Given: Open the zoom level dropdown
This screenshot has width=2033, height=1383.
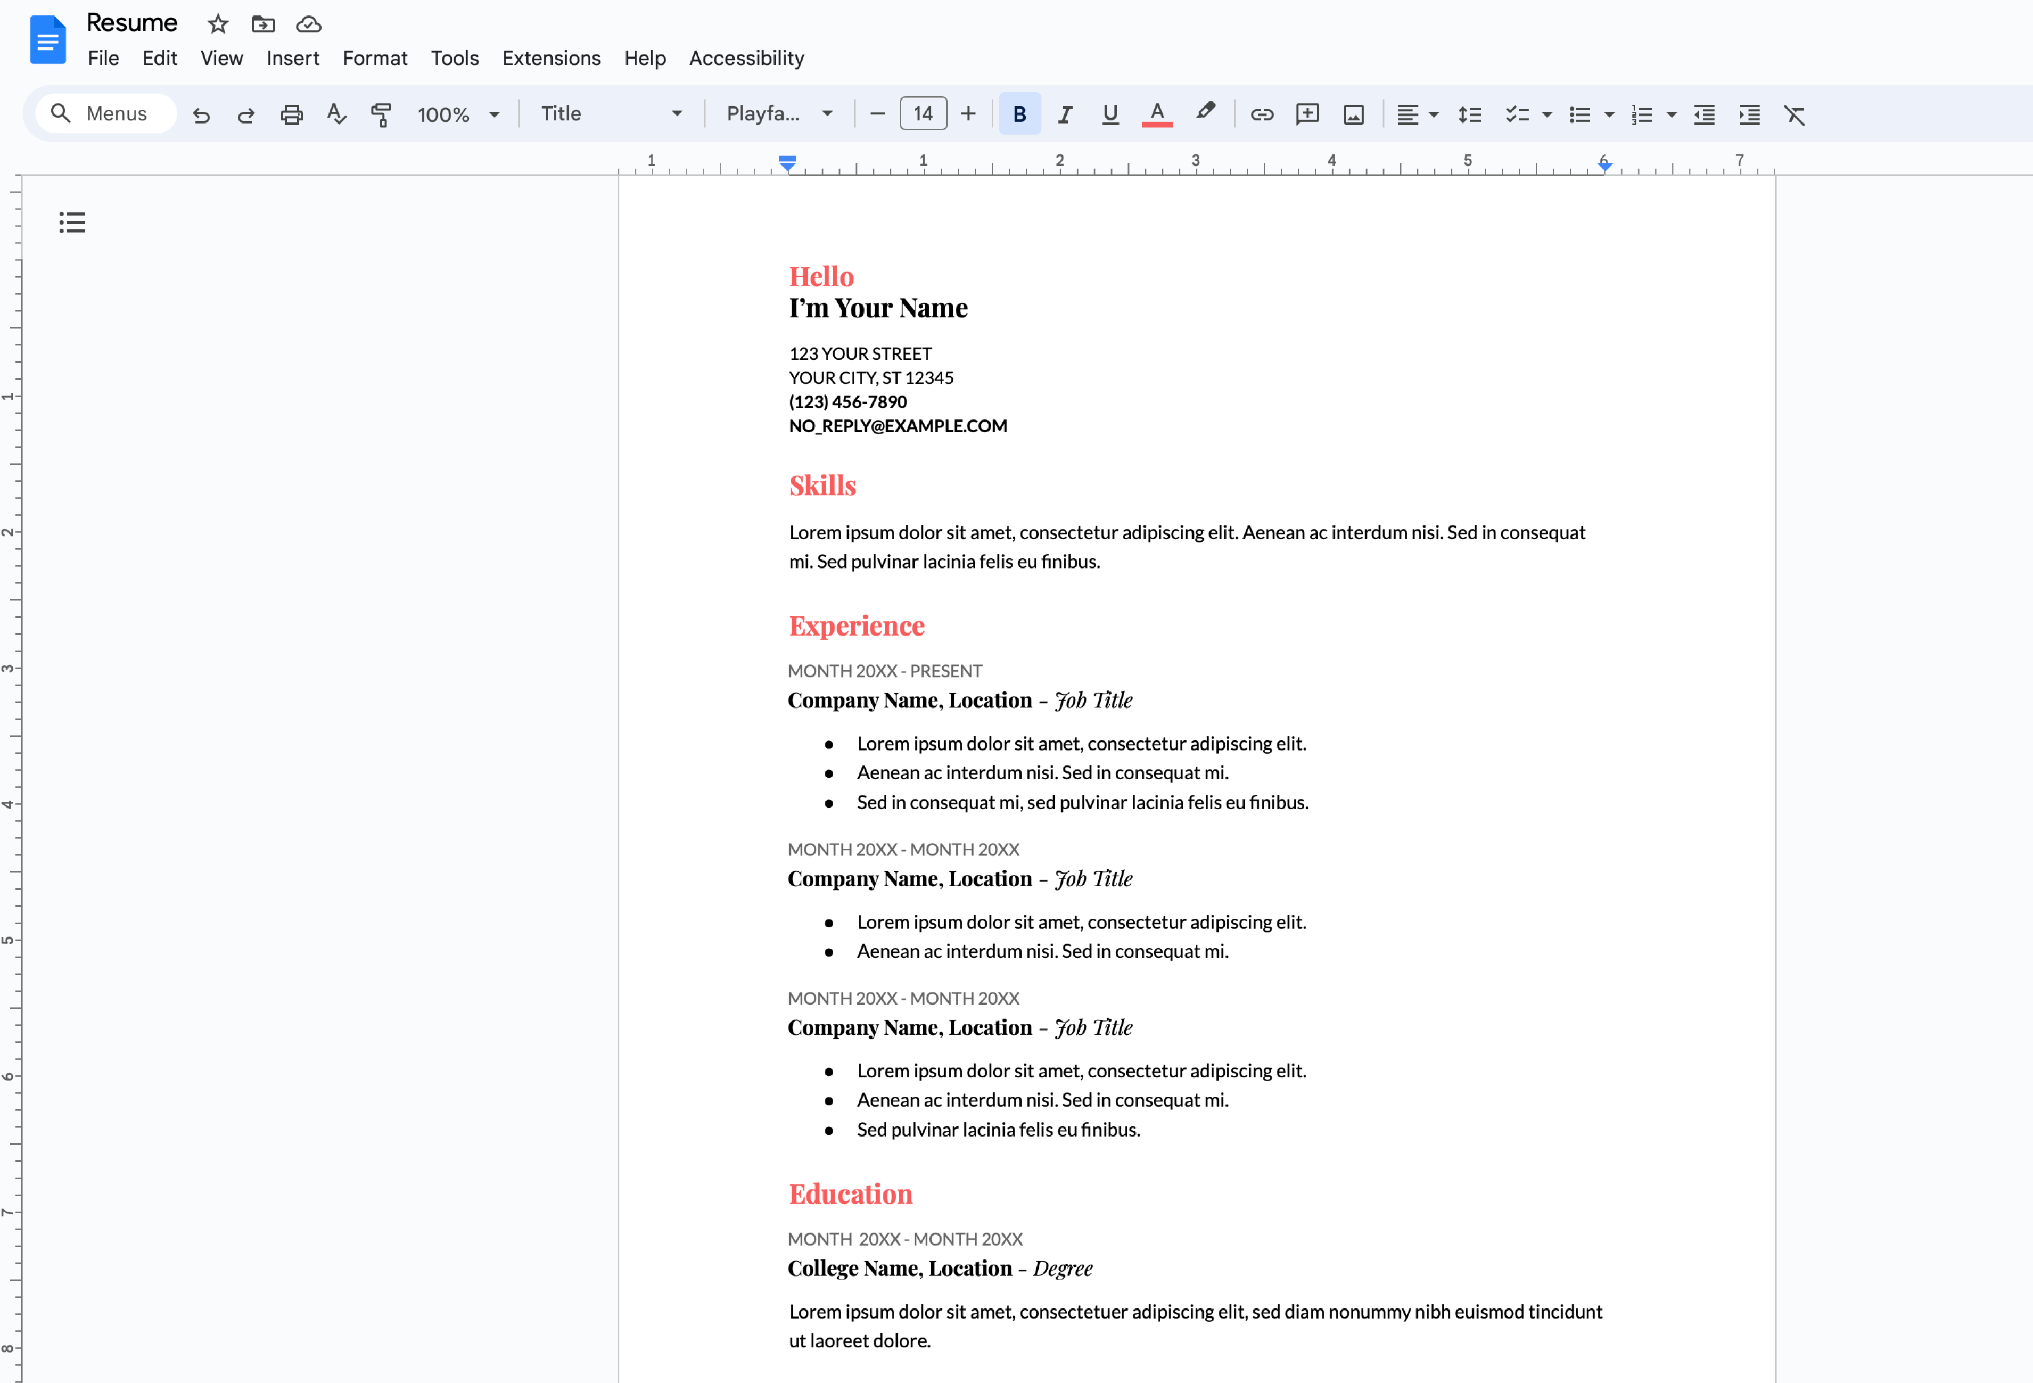Looking at the screenshot, I should tap(458, 114).
